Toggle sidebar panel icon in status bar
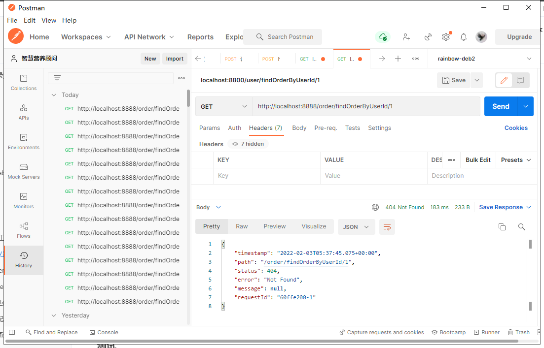The width and height of the screenshot is (544, 348). pos(12,332)
